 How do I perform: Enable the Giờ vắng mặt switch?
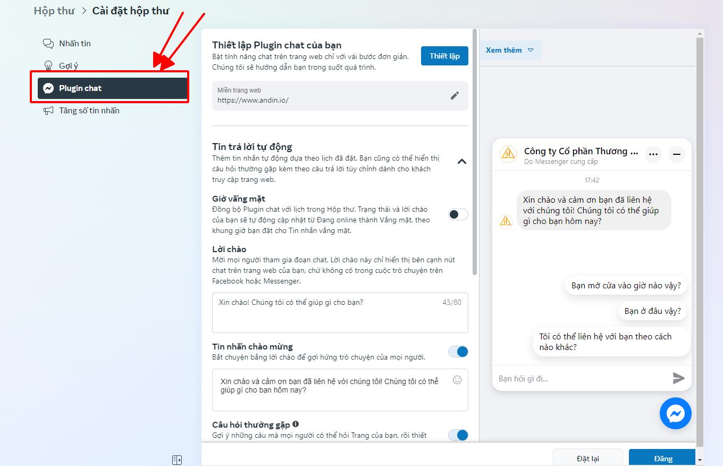[458, 214]
